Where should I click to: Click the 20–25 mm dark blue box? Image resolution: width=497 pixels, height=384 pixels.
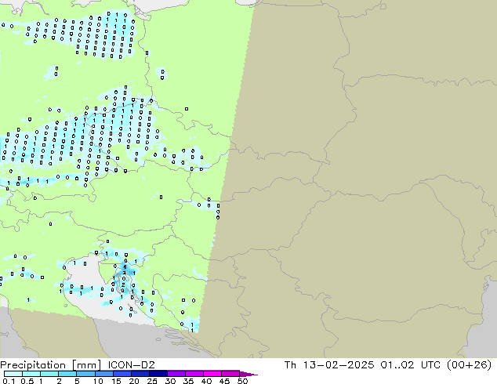tap(140, 374)
